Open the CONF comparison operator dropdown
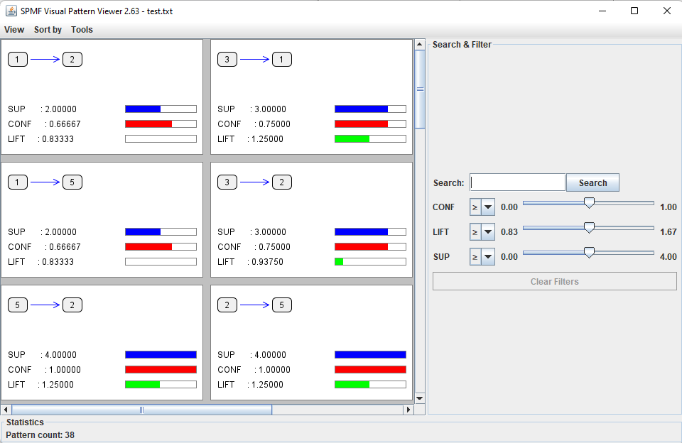Viewport: 682px width, 443px height. [482, 207]
